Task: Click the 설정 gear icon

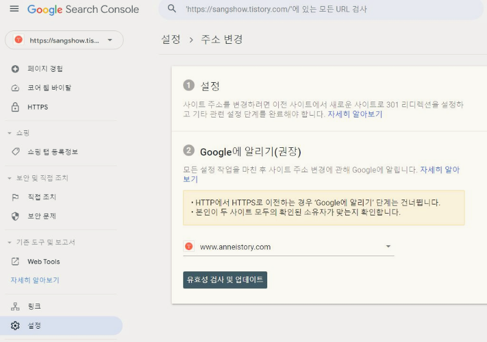Action: pyautogui.click(x=15, y=326)
